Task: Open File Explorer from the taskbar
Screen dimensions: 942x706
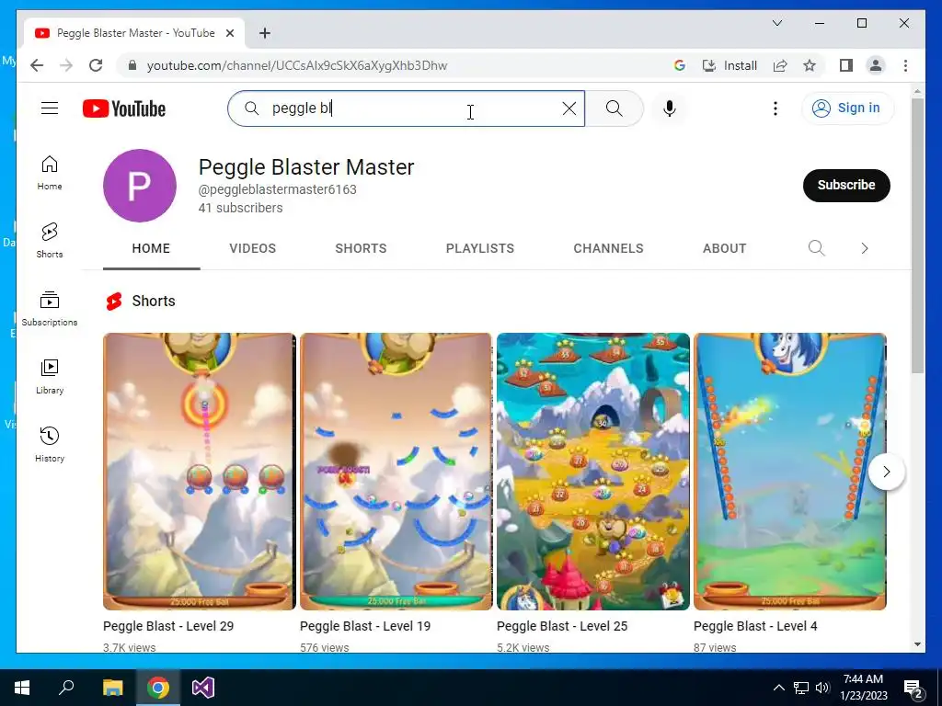Action: tap(112, 688)
